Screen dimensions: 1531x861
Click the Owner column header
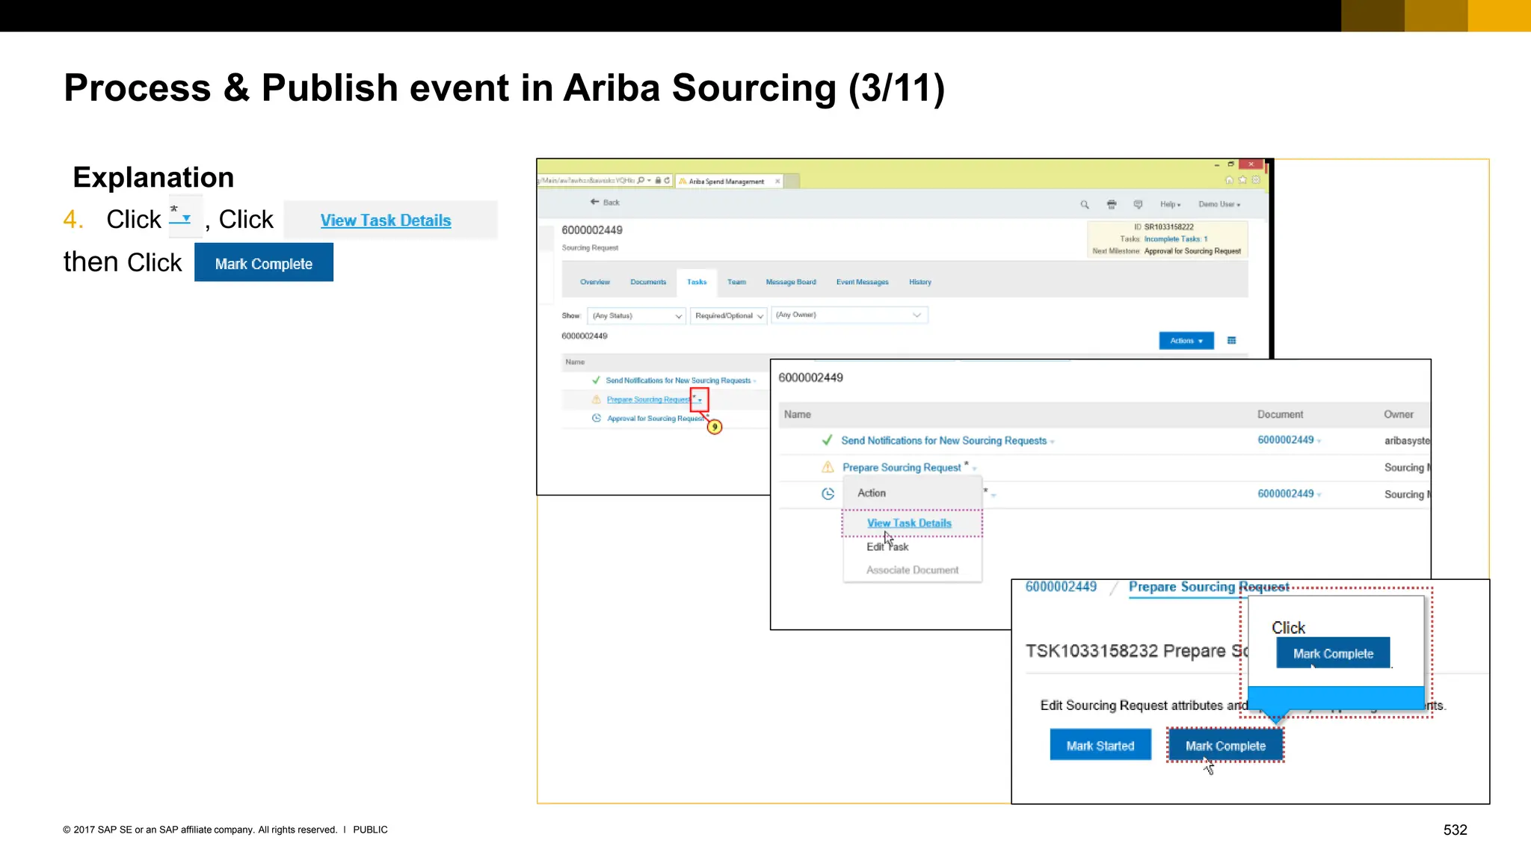[x=1398, y=414]
